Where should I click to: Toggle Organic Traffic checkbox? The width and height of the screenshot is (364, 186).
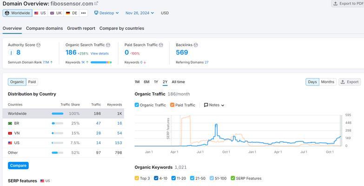137,105
